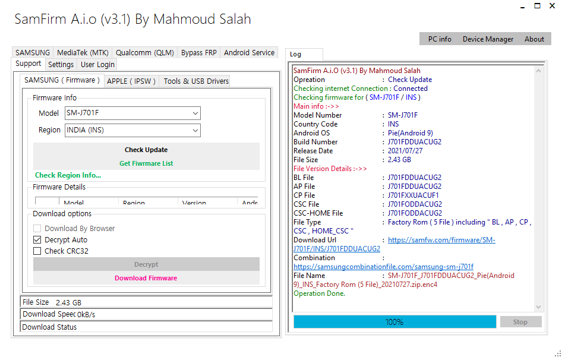Open the SAMSUNG main tab
The width and height of the screenshot is (562, 357).
tap(33, 53)
